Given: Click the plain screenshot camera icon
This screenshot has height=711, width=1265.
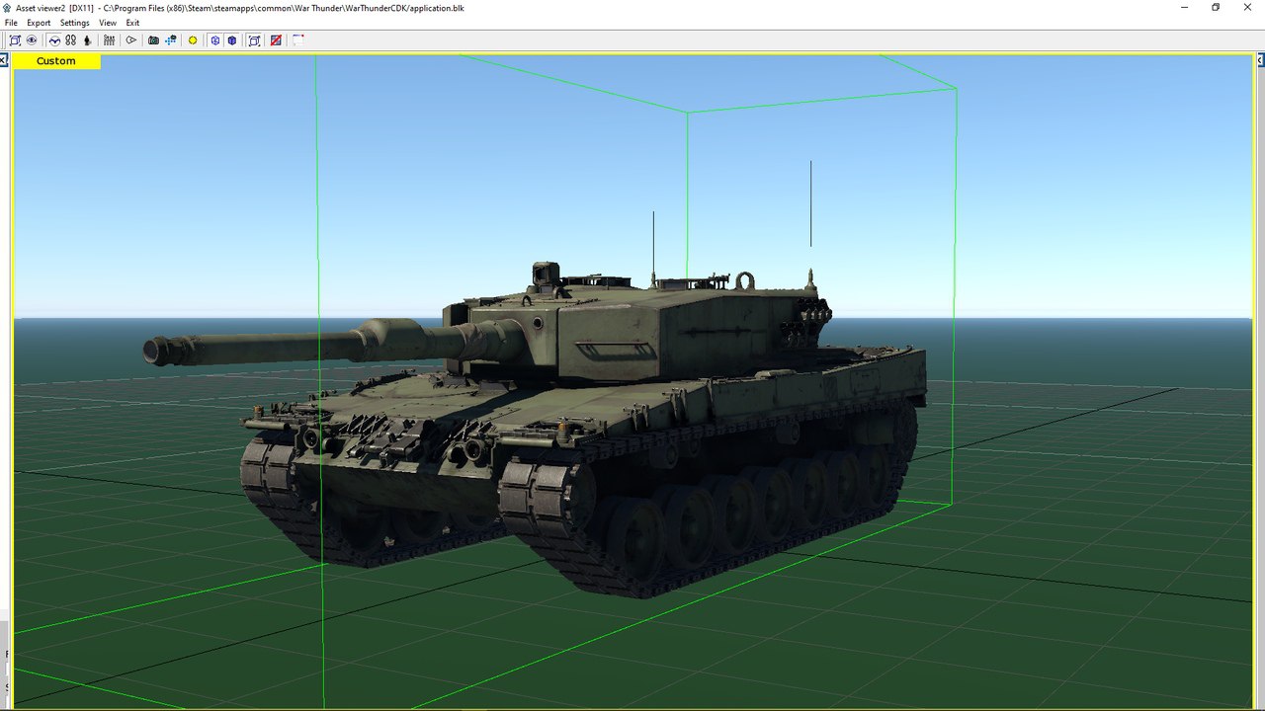Looking at the screenshot, I should click(x=153, y=40).
